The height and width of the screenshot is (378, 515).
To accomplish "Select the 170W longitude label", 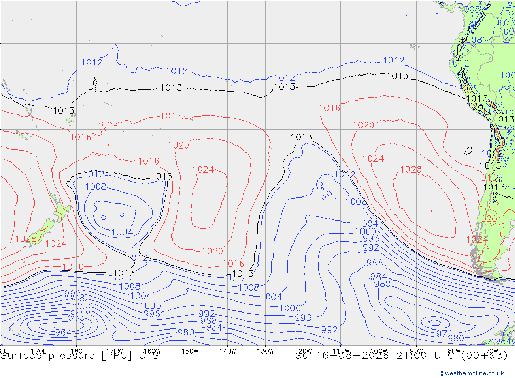I will coord(114,351).
